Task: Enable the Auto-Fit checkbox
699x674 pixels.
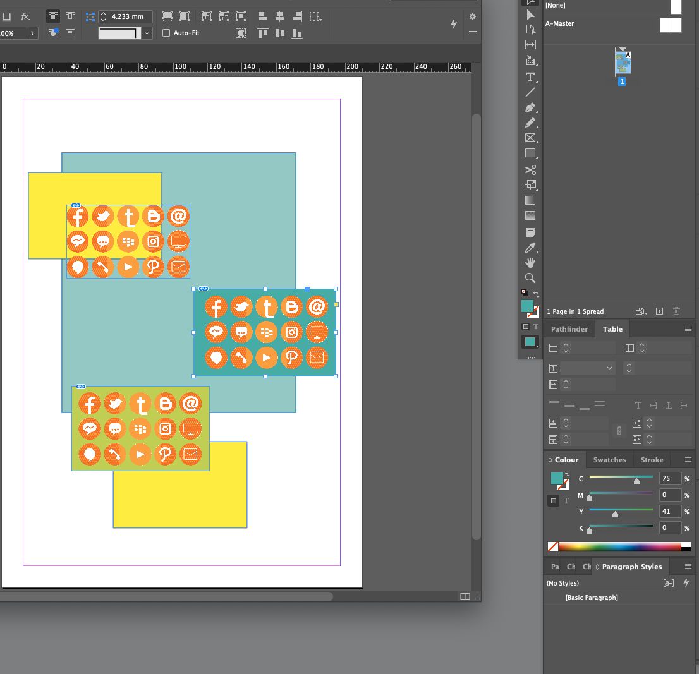Action: click(x=166, y=33)
